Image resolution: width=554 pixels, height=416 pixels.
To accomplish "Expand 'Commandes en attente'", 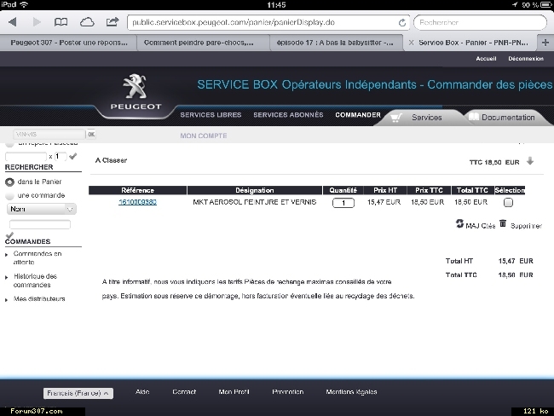I will point(38,257).
